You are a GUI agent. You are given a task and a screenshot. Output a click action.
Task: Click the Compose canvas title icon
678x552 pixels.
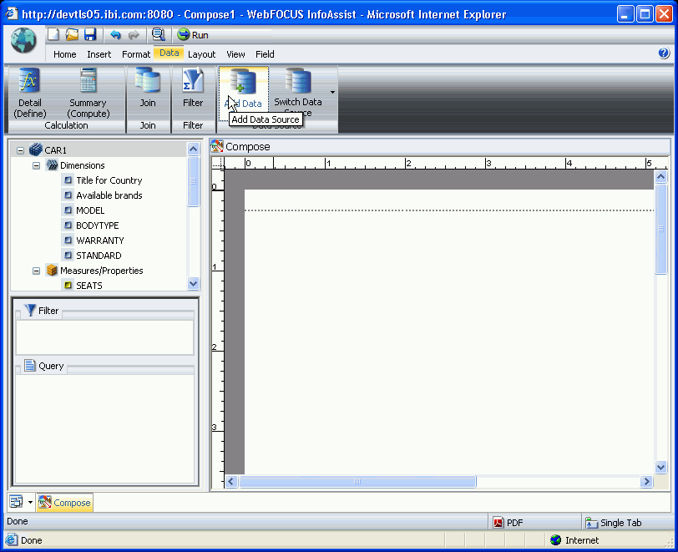click(216, 146)
